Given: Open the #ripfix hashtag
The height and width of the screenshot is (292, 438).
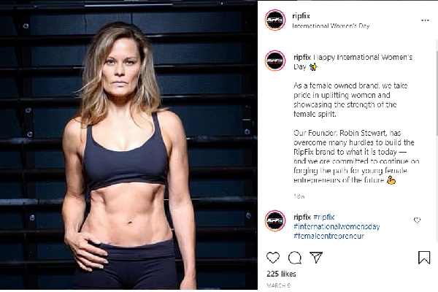Looking at the screenshot, I should click(323, 217).
